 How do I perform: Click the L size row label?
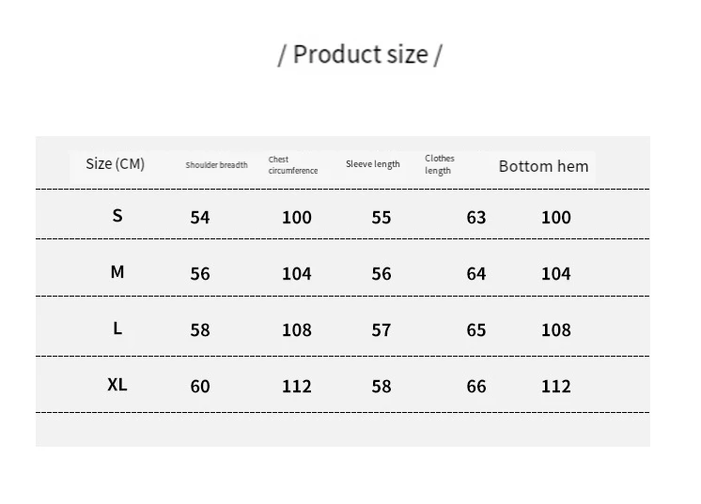[117, 328]
